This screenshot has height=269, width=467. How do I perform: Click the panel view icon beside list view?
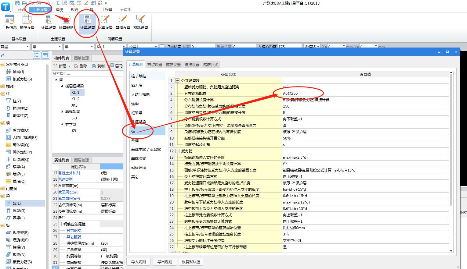click(45, 55)
